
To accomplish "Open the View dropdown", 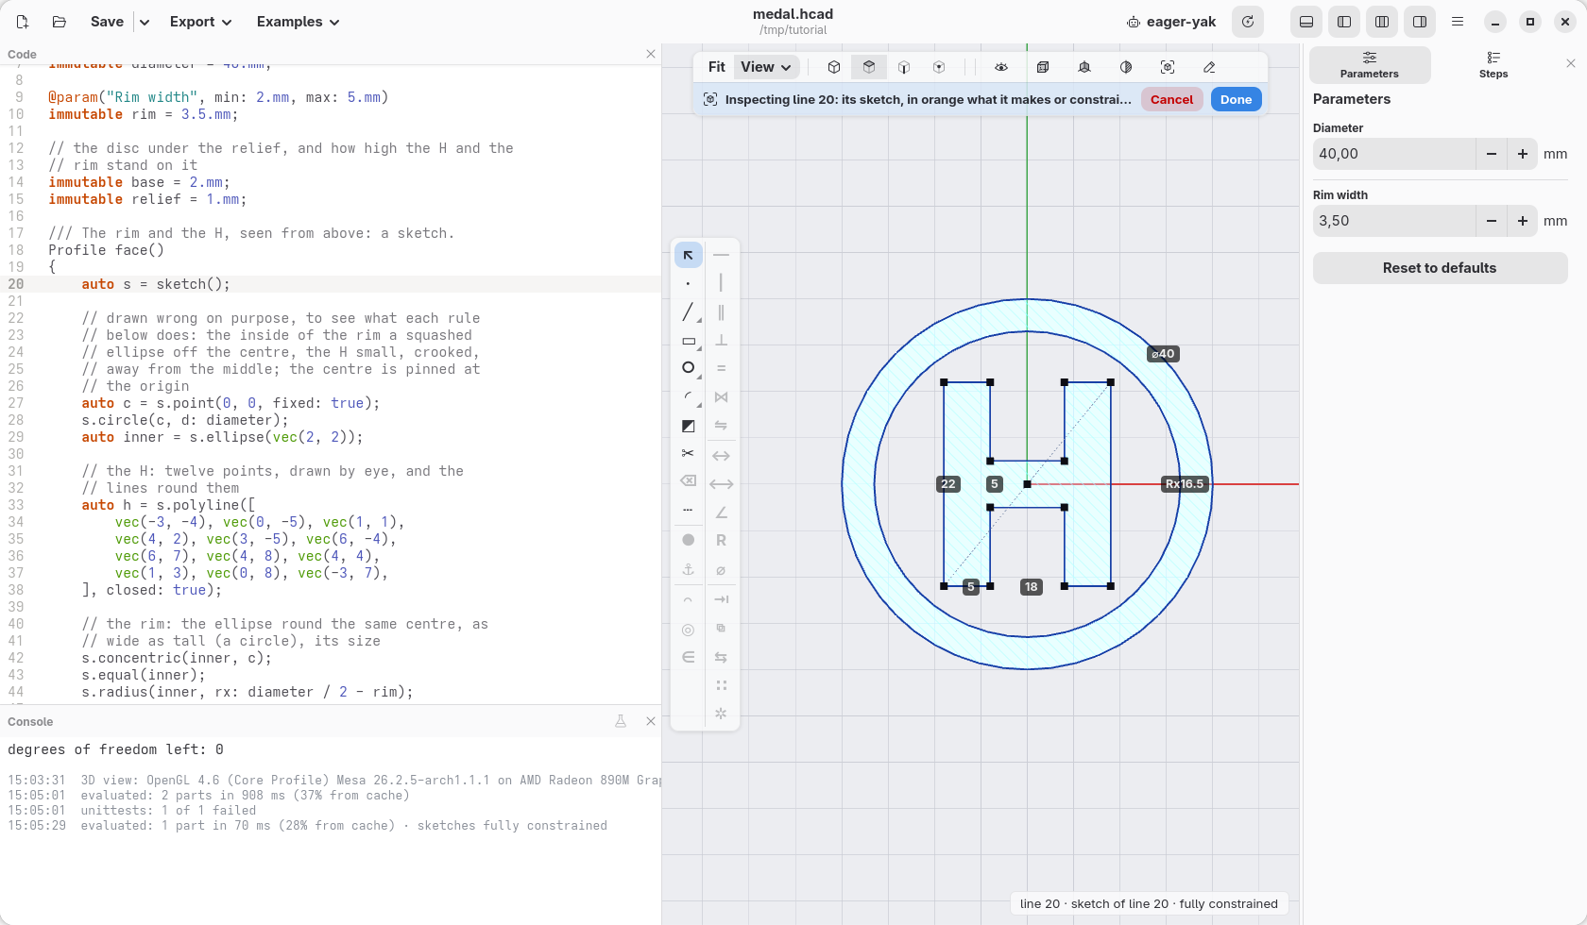I will 766,67.
